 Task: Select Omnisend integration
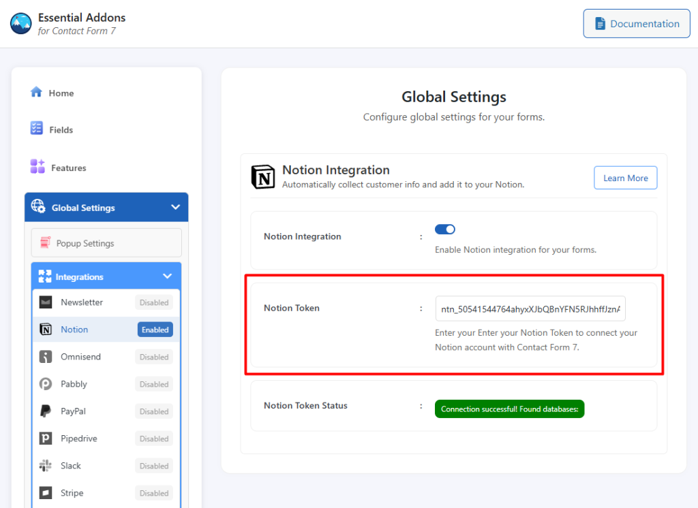click(x=106, y=357)
